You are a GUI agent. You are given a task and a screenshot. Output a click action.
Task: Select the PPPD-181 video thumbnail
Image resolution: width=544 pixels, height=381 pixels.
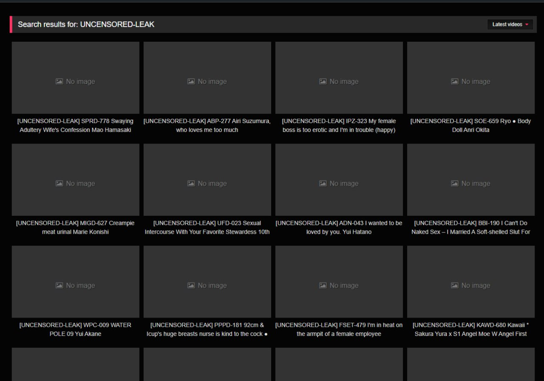207,281
